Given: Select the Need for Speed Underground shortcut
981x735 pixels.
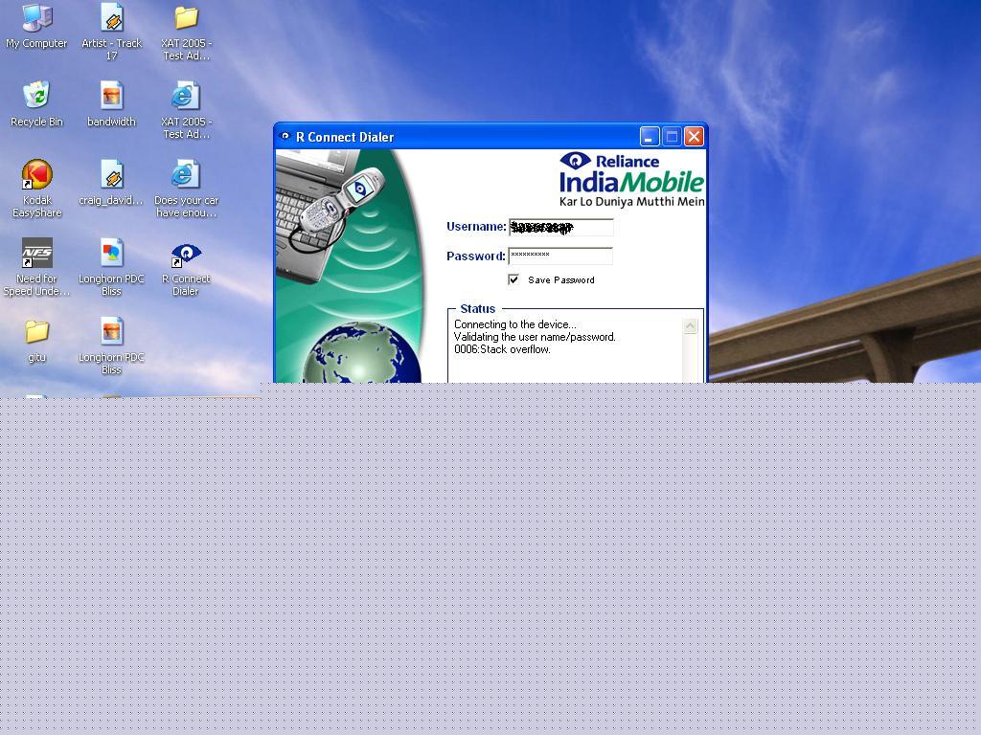Looking at the screenshot, I should 36,254.
